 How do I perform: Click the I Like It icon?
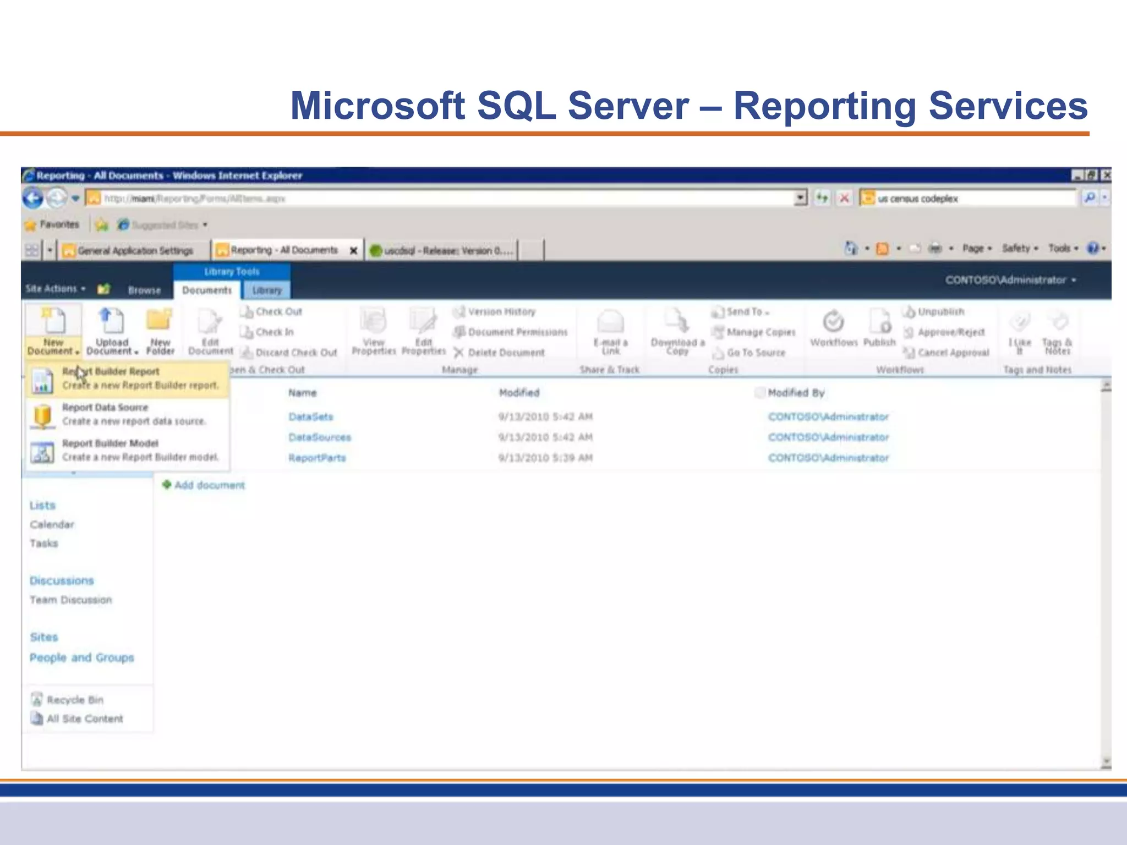[x=1020, y=332]
